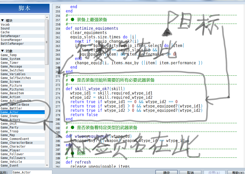Select the Sound script entry
245x174 pixels.
coord(22,28)
